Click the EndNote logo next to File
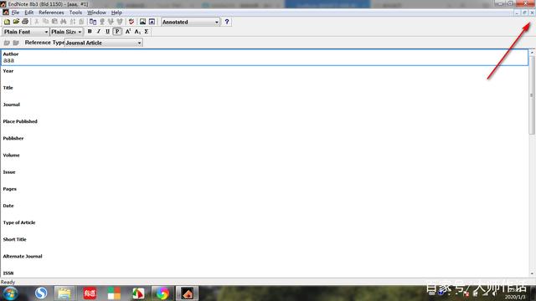Viewport: 536px width, 301px height. pyautogui.click(x=6, y=13)
